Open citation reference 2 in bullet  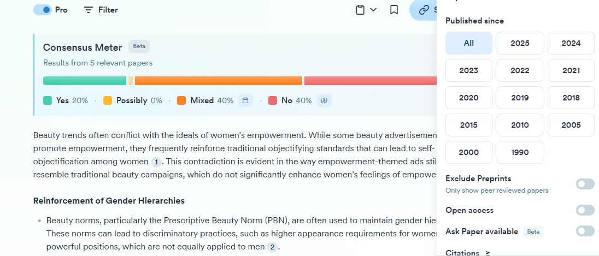272,247
